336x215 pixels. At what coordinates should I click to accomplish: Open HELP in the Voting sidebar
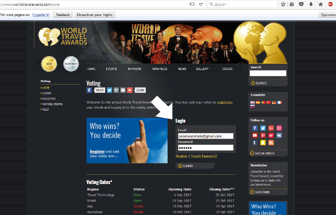45,109
